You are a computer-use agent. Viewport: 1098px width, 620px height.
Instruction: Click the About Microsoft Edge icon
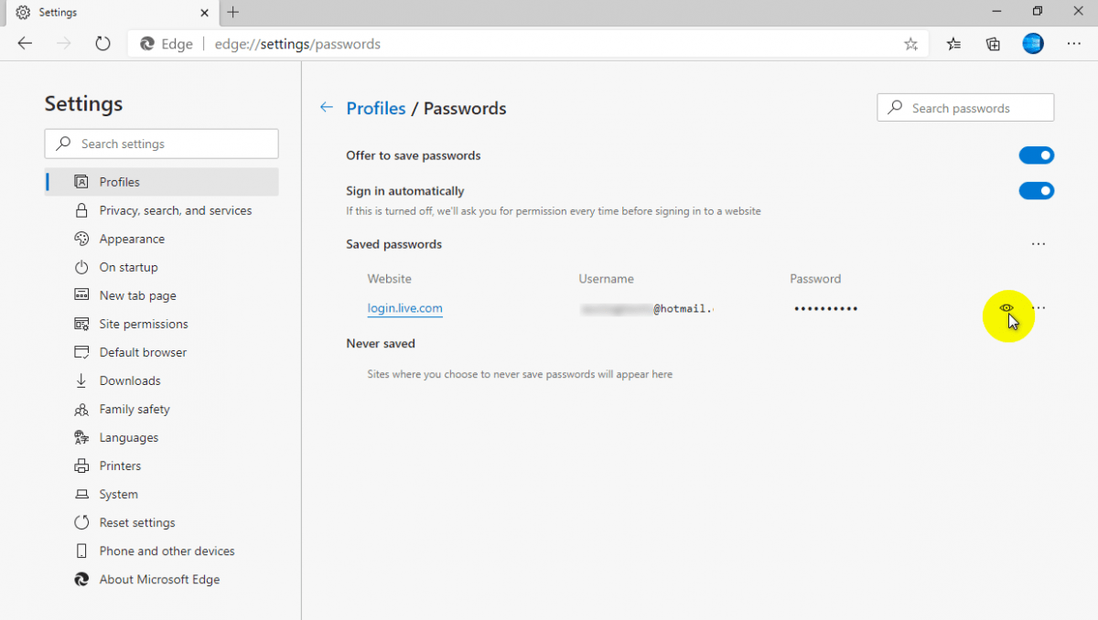tap(81, 579)
